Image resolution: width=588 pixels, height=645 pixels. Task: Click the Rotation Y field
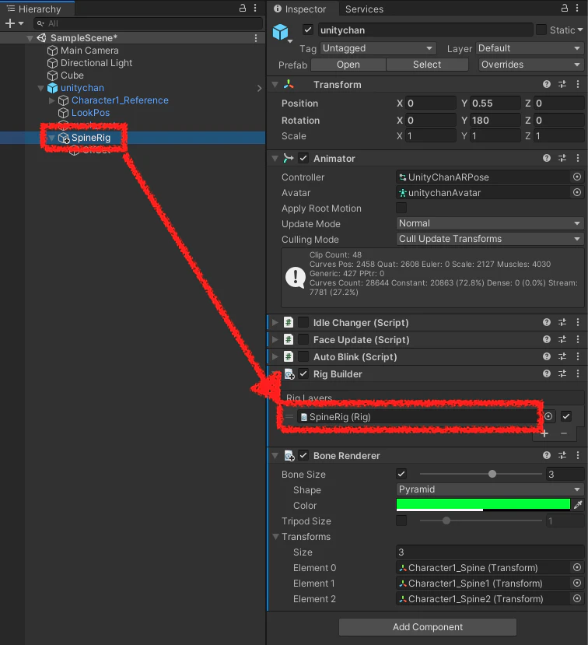click(495, 121)
